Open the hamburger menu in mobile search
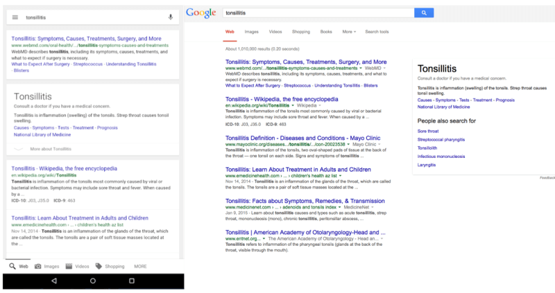The image size is (555, 293). (x=15, y=17)
